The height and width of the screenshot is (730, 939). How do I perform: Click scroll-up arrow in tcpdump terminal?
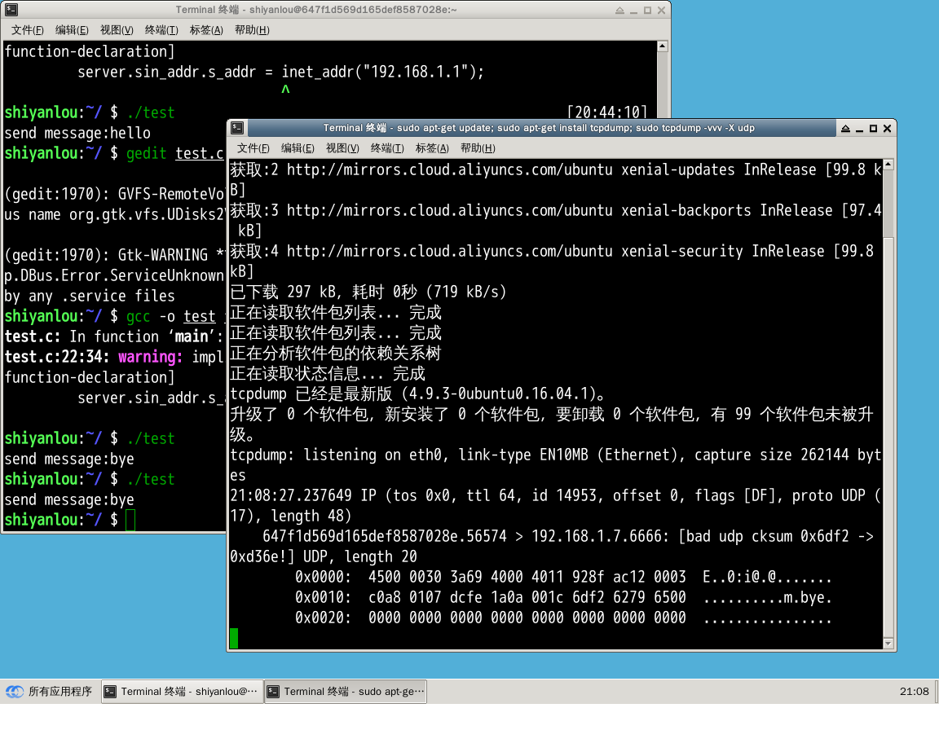pyautogui.click(x=888, y=165)
